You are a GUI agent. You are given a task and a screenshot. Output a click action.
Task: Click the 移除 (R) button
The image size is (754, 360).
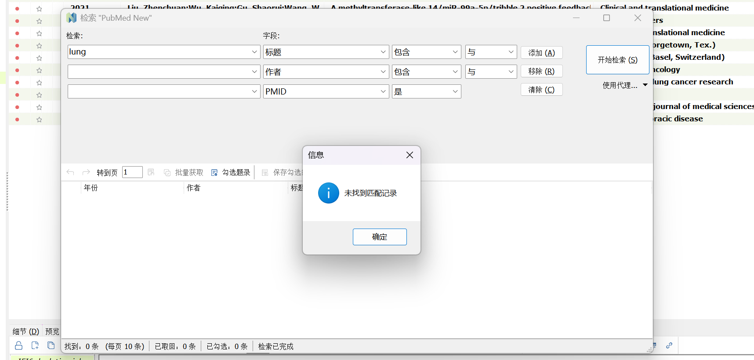(x=541, y=71)
